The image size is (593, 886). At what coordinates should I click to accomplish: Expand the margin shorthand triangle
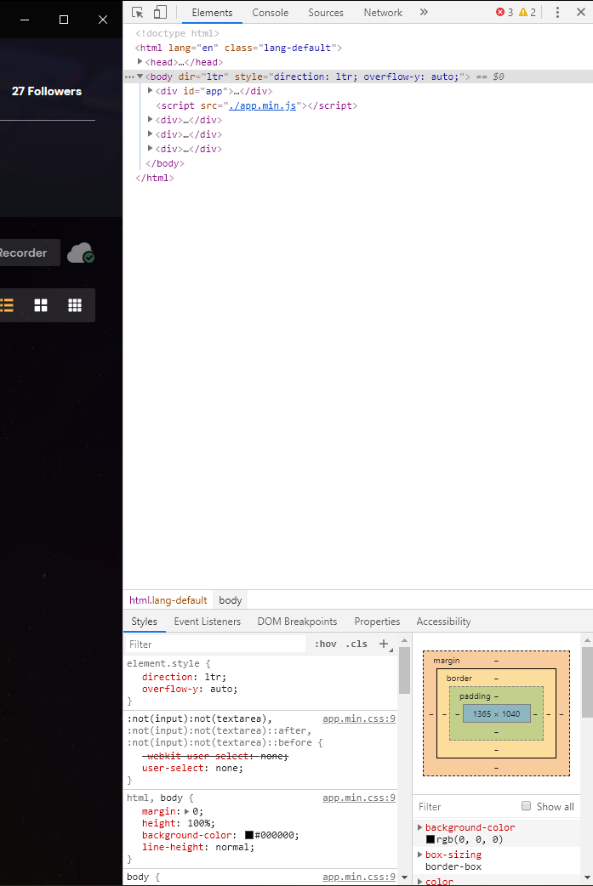coord(187,811)
